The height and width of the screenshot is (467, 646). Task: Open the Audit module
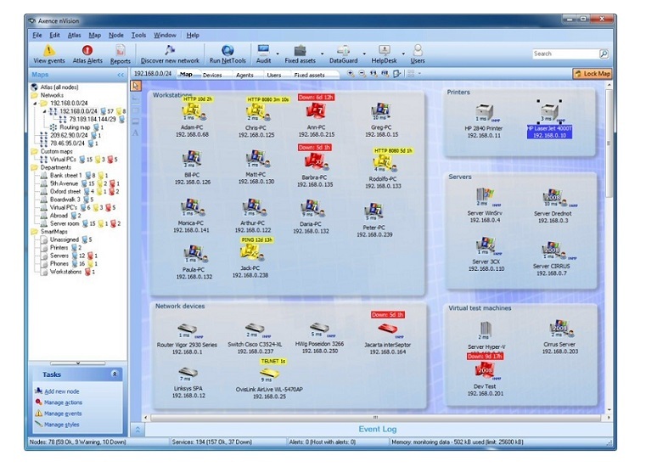[263, 54]
